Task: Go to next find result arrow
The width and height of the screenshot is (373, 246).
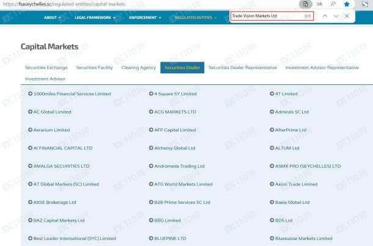Action: (336, 16)
